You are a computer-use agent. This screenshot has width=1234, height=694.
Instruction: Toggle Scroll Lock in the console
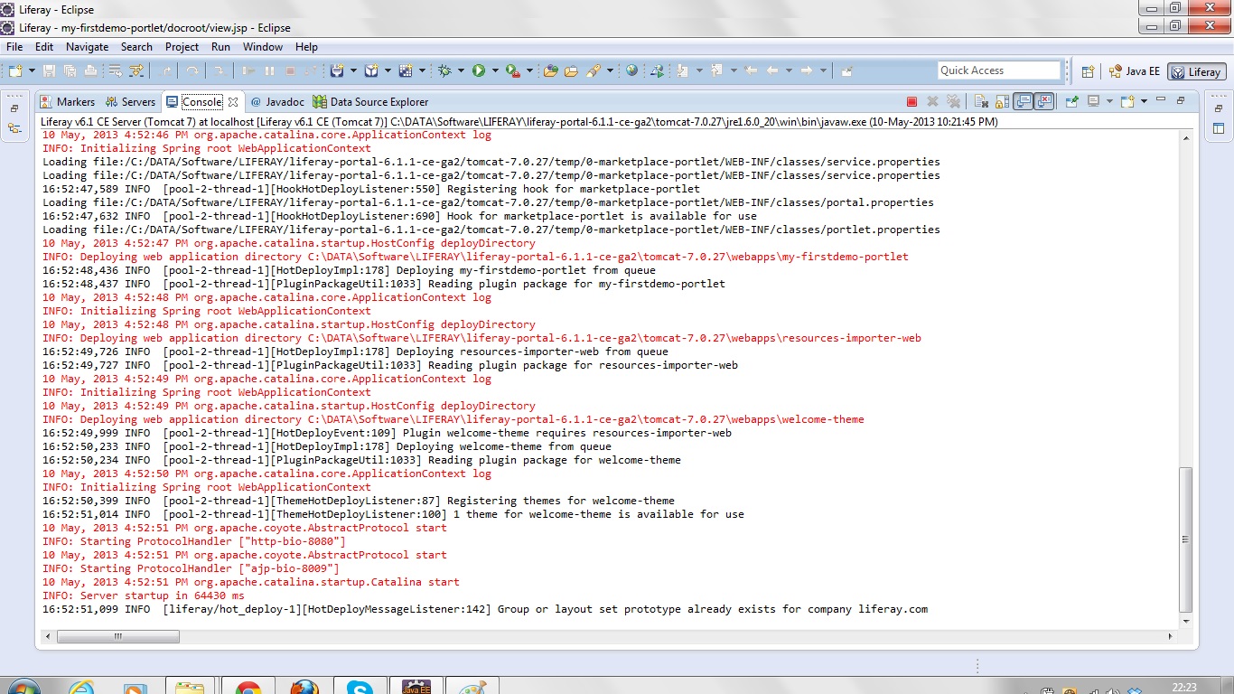click(1002, 101)
